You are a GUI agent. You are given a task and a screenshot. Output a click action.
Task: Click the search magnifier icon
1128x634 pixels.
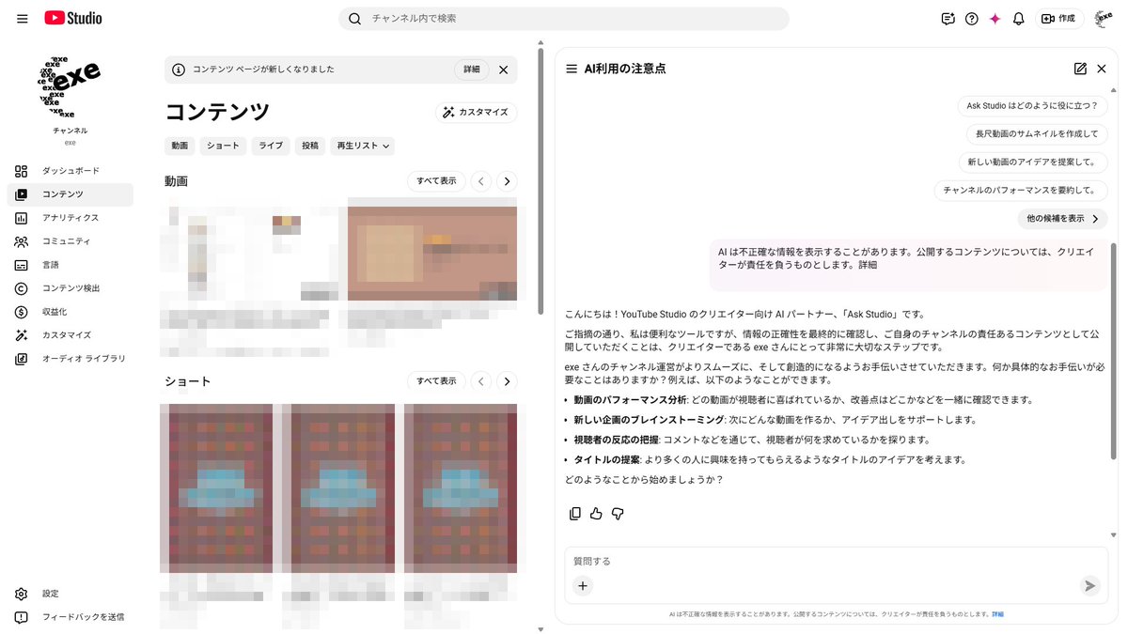(x=354, y=19)
